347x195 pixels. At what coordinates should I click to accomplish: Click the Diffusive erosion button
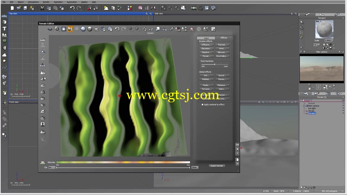pos(206,45)
